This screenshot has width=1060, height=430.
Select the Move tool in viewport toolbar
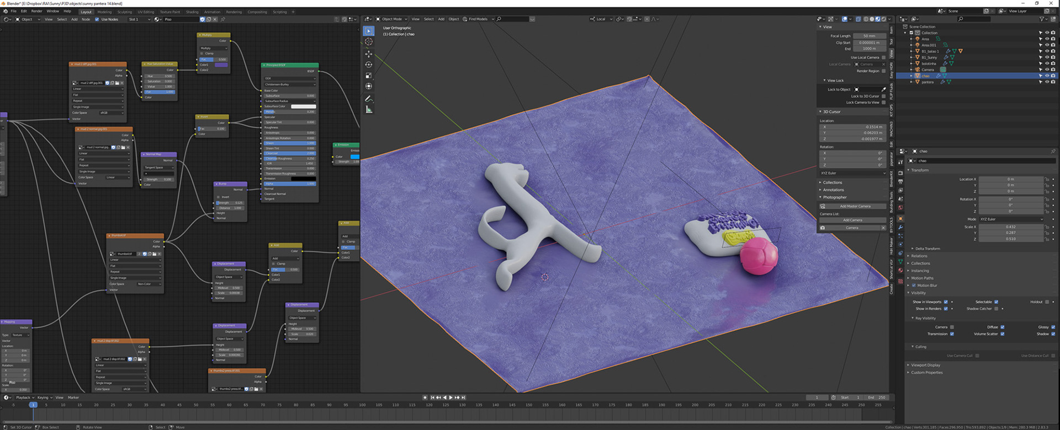368,53
